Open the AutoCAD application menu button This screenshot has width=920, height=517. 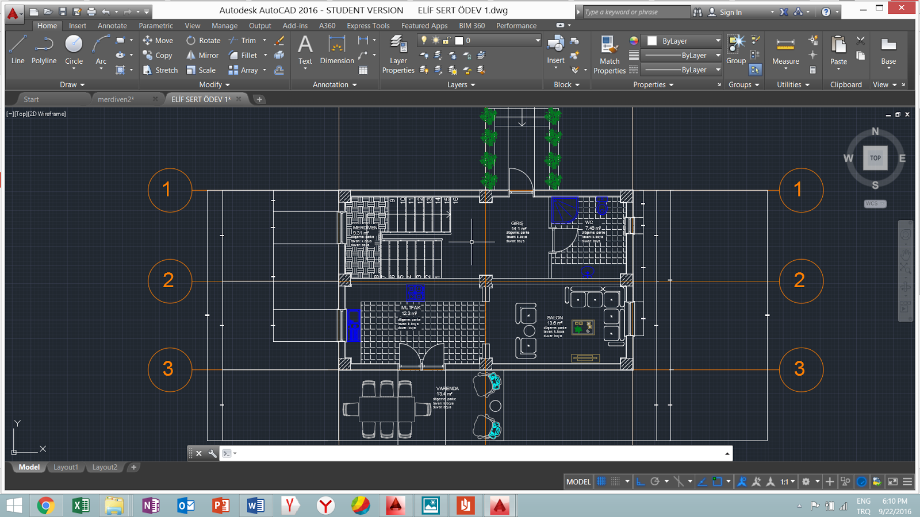point(13,13)
